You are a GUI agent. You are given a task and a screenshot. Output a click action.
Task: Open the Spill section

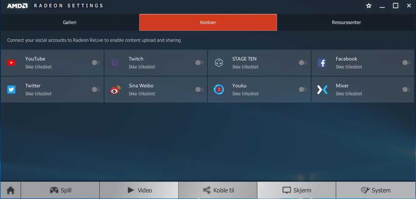[60, 190]
